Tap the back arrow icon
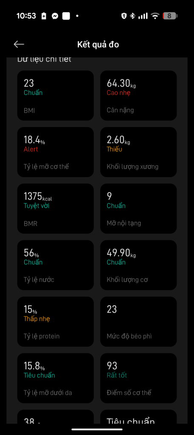 pos(19,44)
